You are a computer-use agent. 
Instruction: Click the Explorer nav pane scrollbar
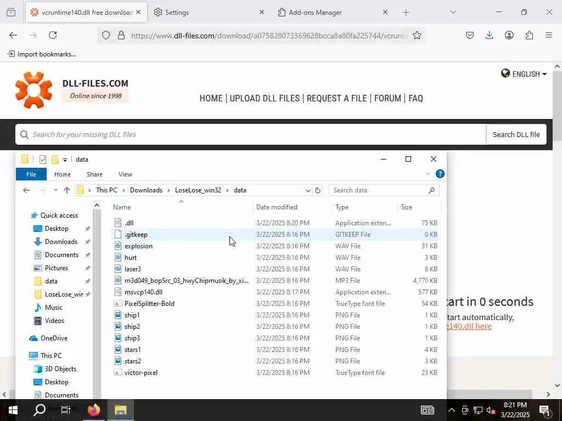point(97,304)
